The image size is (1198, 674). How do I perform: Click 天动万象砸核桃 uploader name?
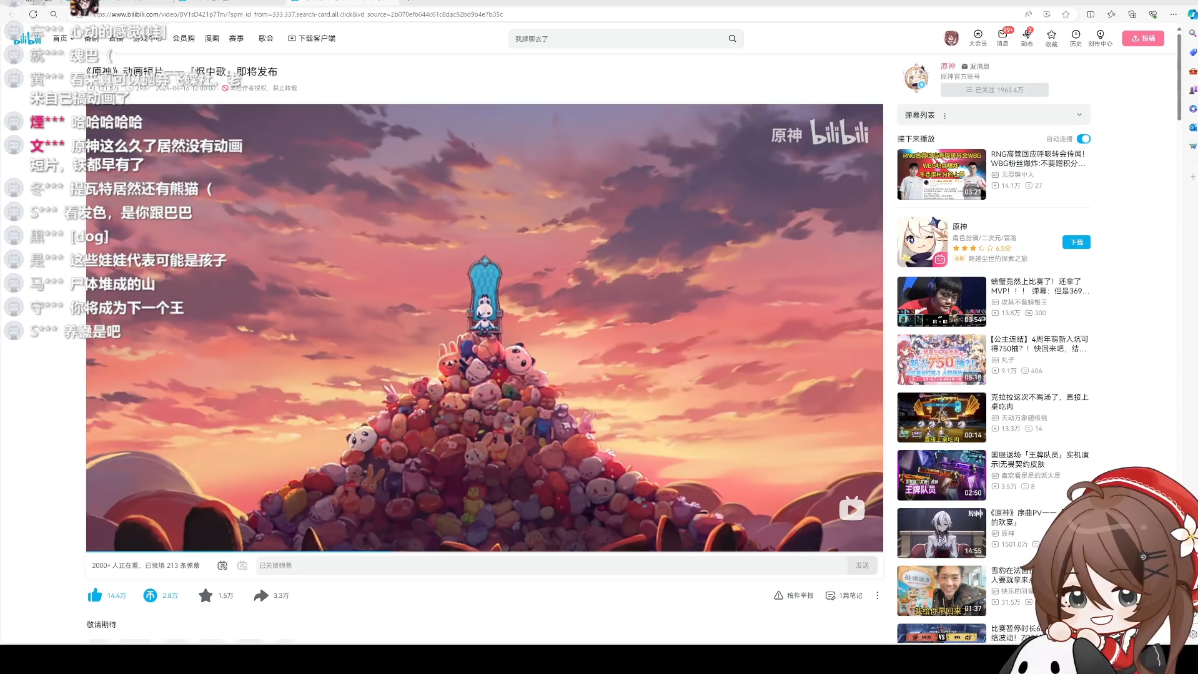[1024, 418]
